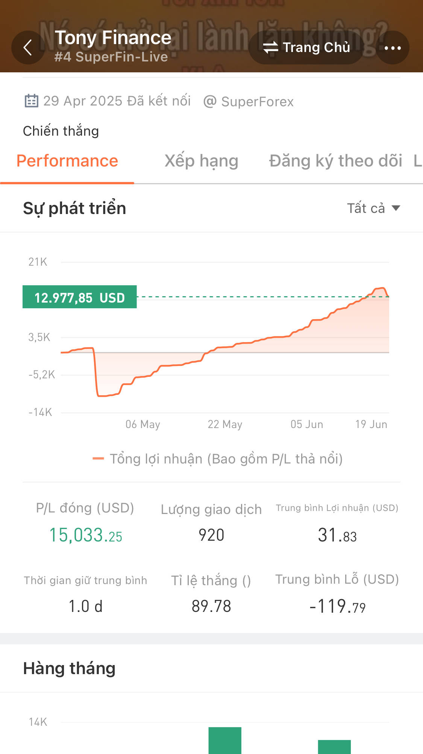Tap the P/L đóng value 15,033.25
423x754 pixels.
(86, 535)
